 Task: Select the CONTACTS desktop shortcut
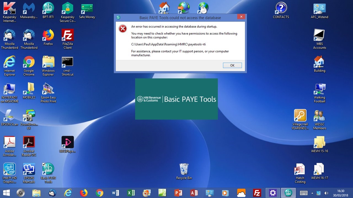pyautogui.click(x=281, y=10)
